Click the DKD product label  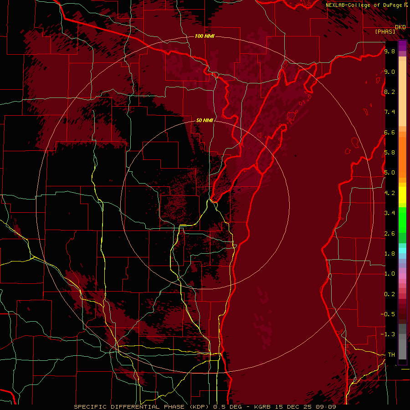400,27
